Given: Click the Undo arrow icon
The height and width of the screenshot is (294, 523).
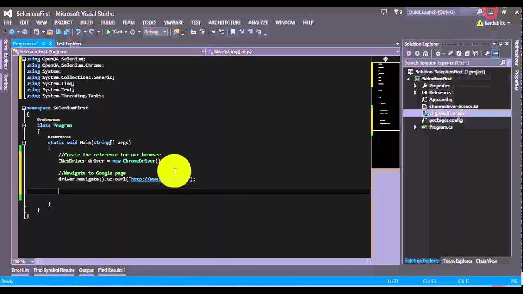Looking at the screenshot, I should click(x=78, y=32).
